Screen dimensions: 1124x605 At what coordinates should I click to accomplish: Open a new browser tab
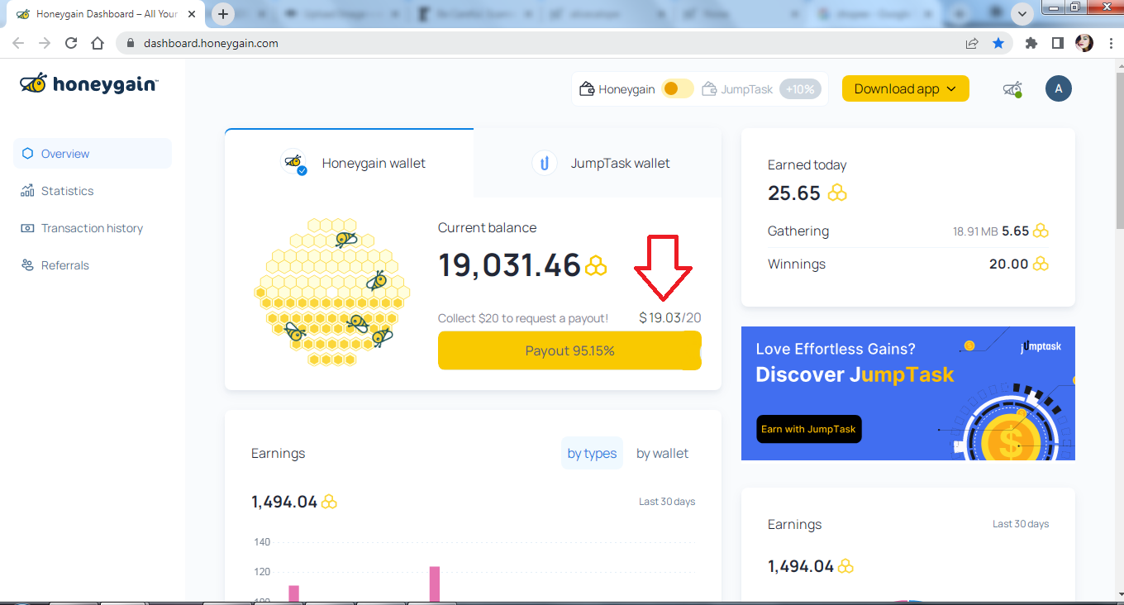click(x=223, y=14)
